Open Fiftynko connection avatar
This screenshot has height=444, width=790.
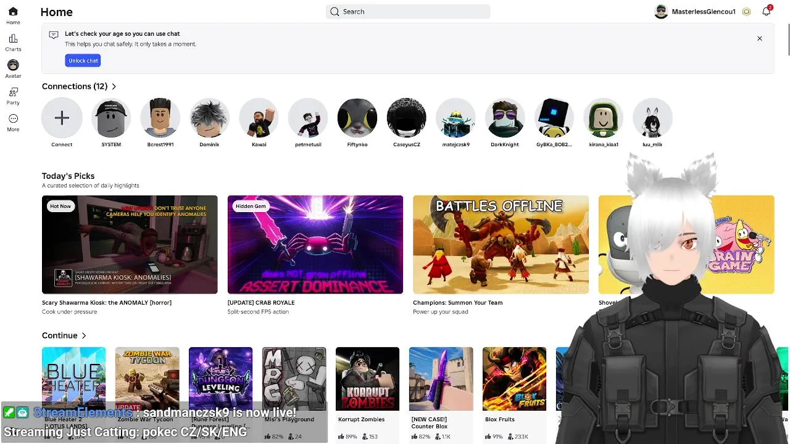357,118
